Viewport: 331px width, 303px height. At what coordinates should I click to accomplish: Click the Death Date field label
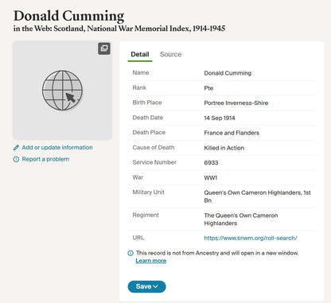pyautogui.click(x=148, y=118)
